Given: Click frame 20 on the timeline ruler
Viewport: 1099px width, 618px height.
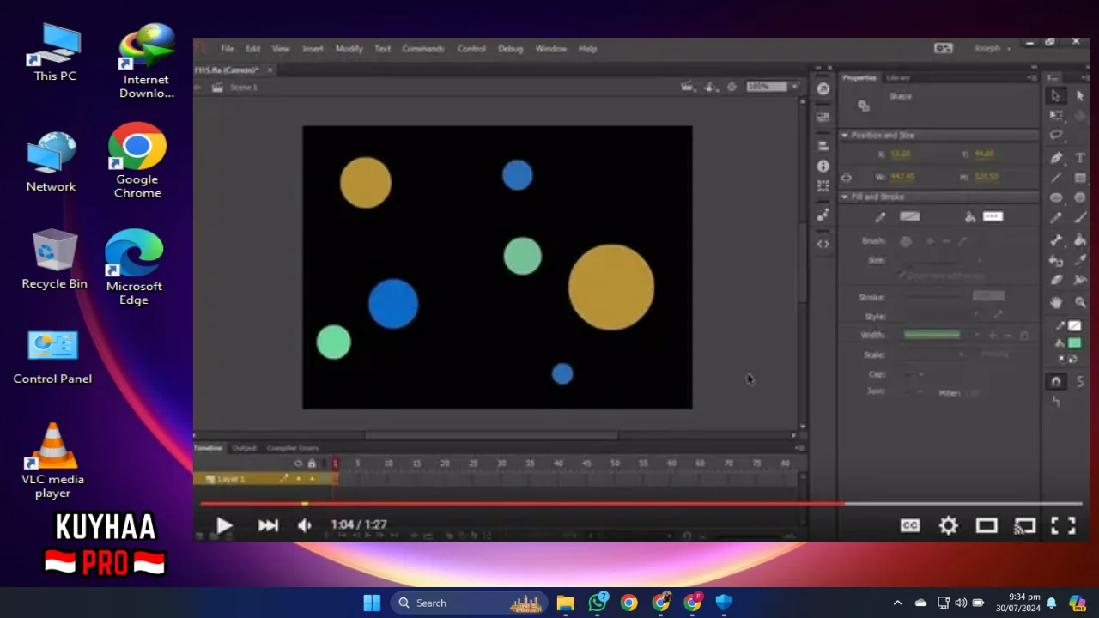Looking at the screenshot, I should point(445,463).
